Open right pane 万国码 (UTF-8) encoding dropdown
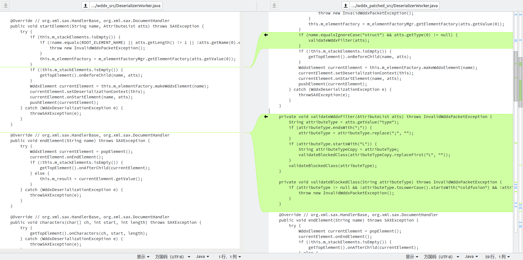This screenshot has height=260, width=523. pyautogui.click(x=441, y=257)
